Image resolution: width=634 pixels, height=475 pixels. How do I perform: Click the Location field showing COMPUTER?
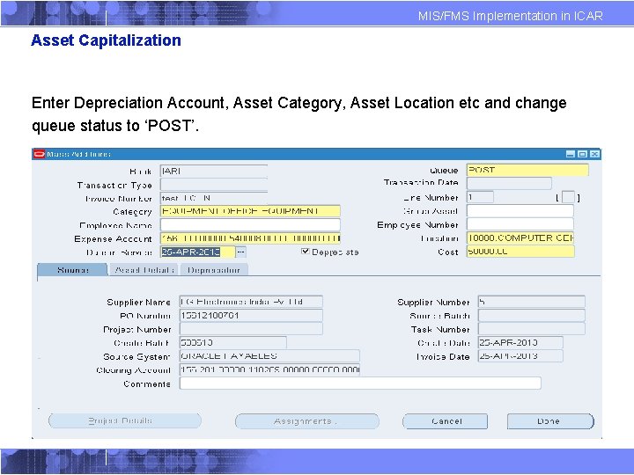point(520,237)
